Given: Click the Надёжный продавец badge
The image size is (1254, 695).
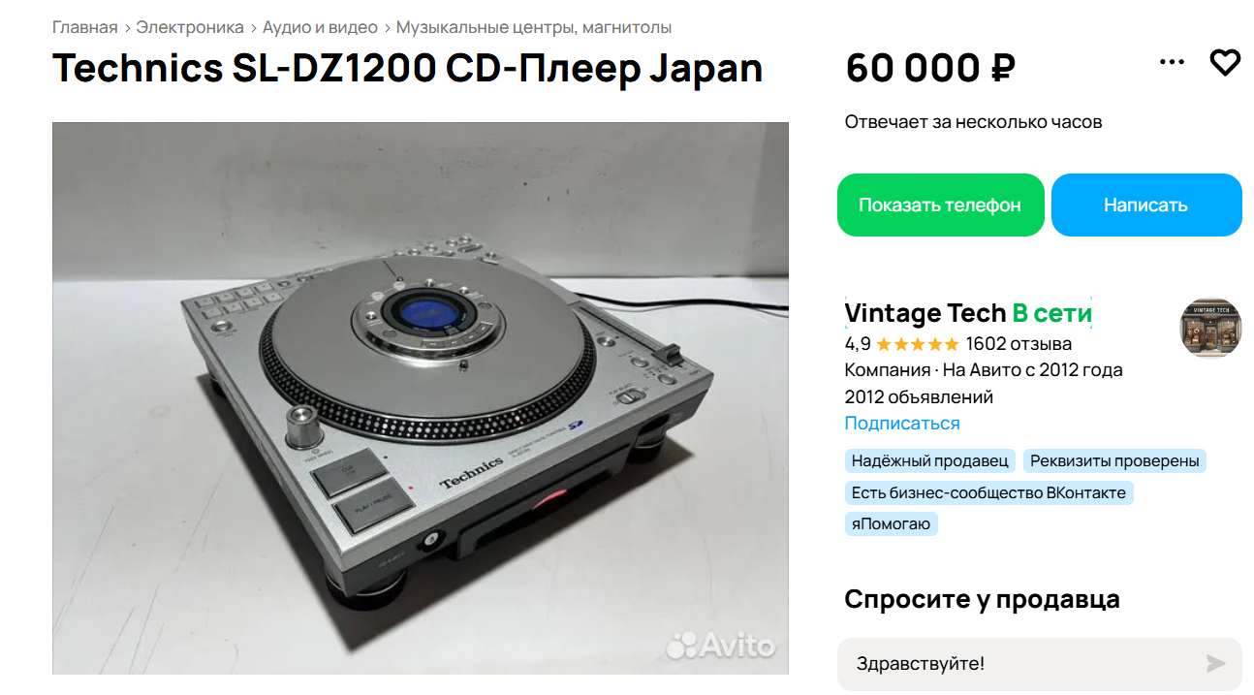Looking at the screenshot, I should coord(930,461).
